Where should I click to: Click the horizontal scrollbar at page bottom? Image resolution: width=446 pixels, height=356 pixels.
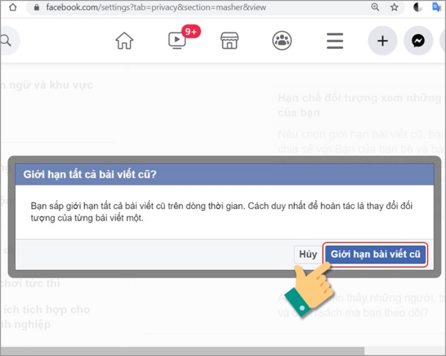click(x=183, y=352)
